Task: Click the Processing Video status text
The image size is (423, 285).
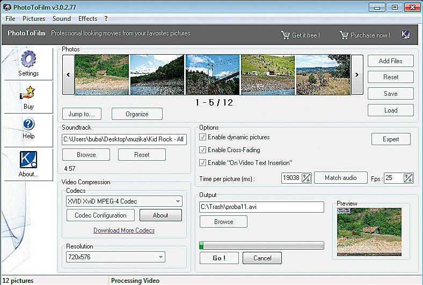Action: [x=135, y=281]
